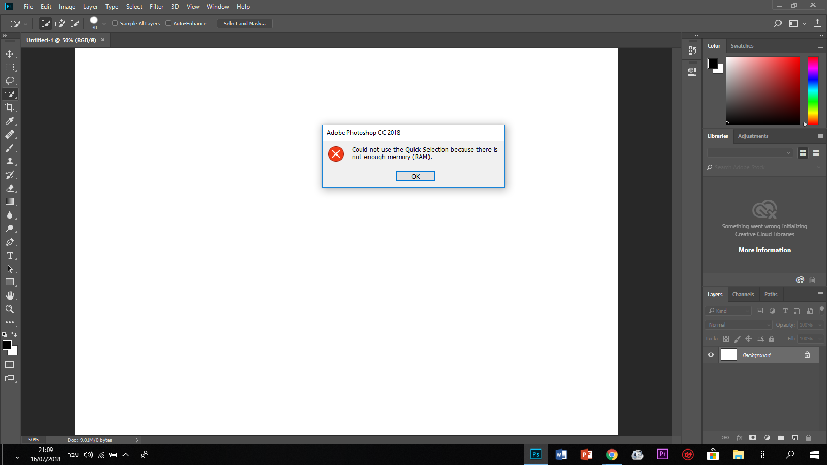Open the layer filter Kind dropdown
827x465 pixels.
[x=728, y=311]
